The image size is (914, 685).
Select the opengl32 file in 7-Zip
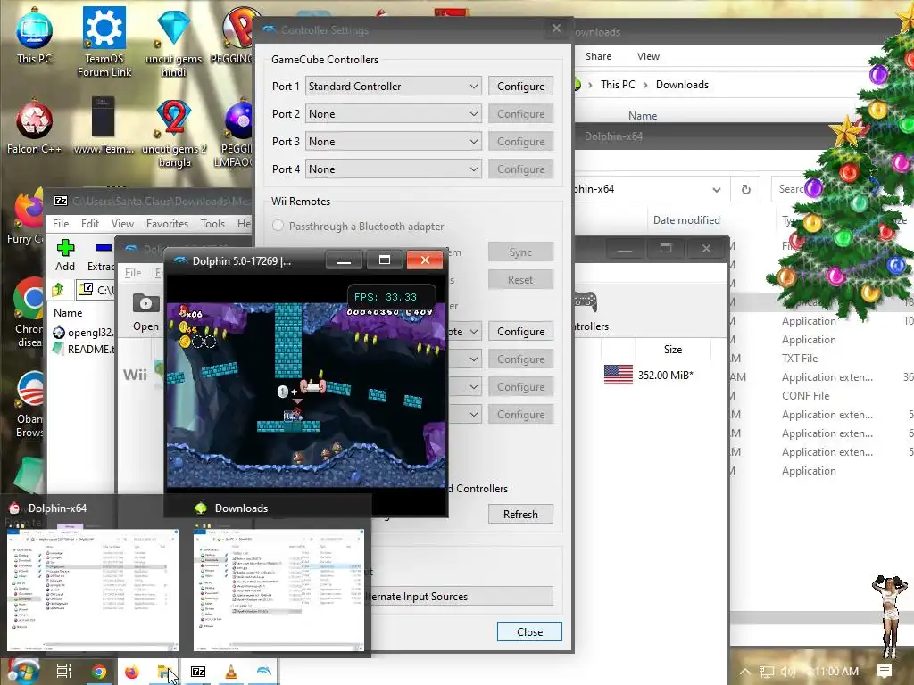[x=83, y=333]
